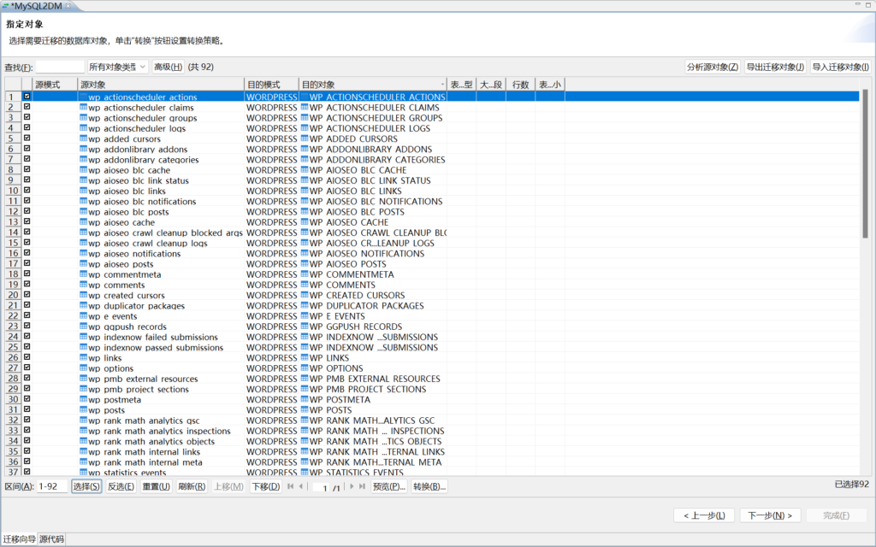876x547 pixels.
Task: Open the 目的对象 column header sort arrow
Action: (x=442, y=85)
